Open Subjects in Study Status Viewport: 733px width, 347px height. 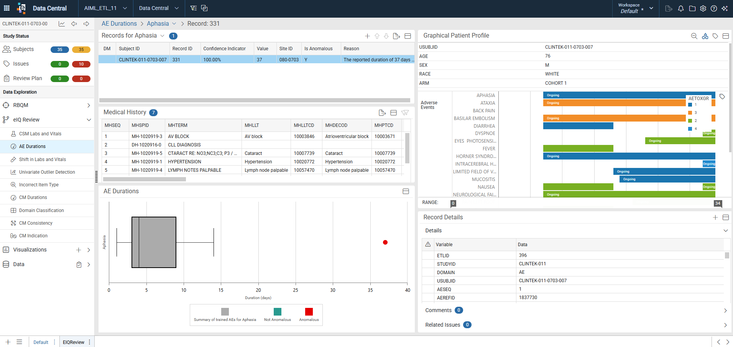23,49
